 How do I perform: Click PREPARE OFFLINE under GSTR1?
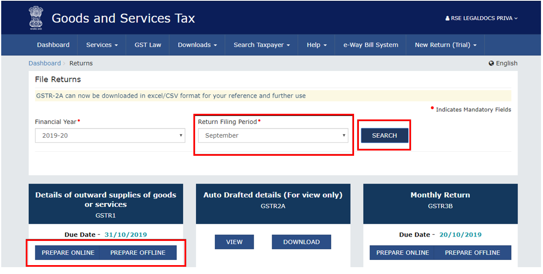[138, 253]
